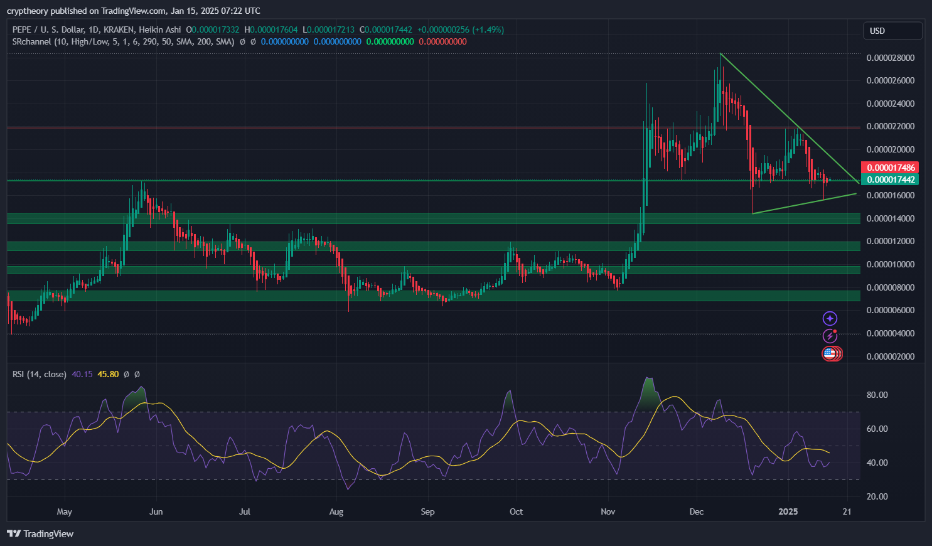Image resolution: width=932 pixels, height=546 pixels.
Task: Click the 21 date label on time axis
Action: pyautogui.click(x=847, y=511)
